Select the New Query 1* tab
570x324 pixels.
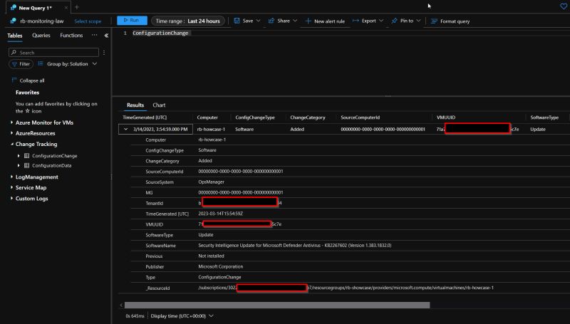[35, 8]
